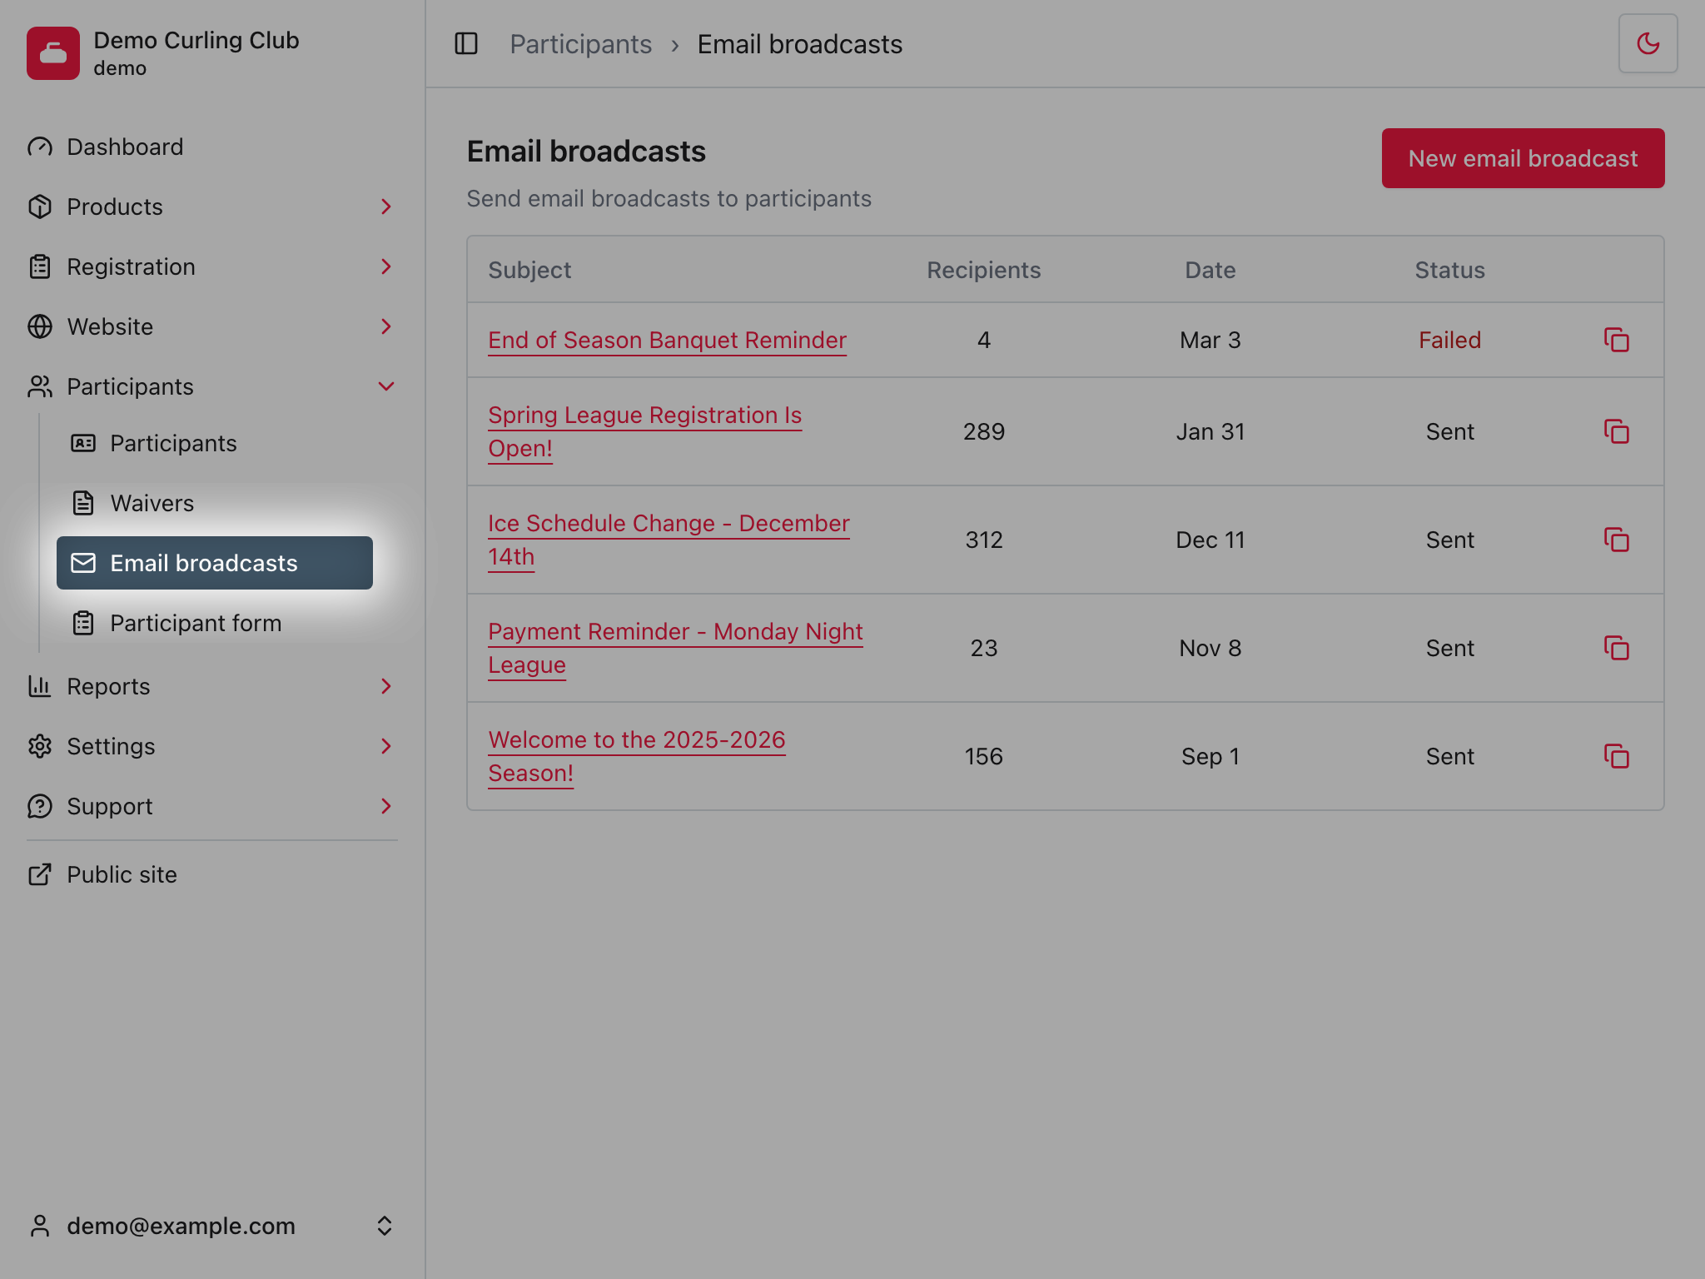Viewport: 1705px width, 1279px height.
Task: Click the Demo Curling Club name
Action: tap(196, 40)
